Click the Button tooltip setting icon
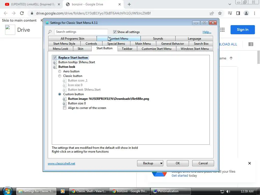Image resolution: width=260 pixels, height=195 pixels. click(55, 62)
